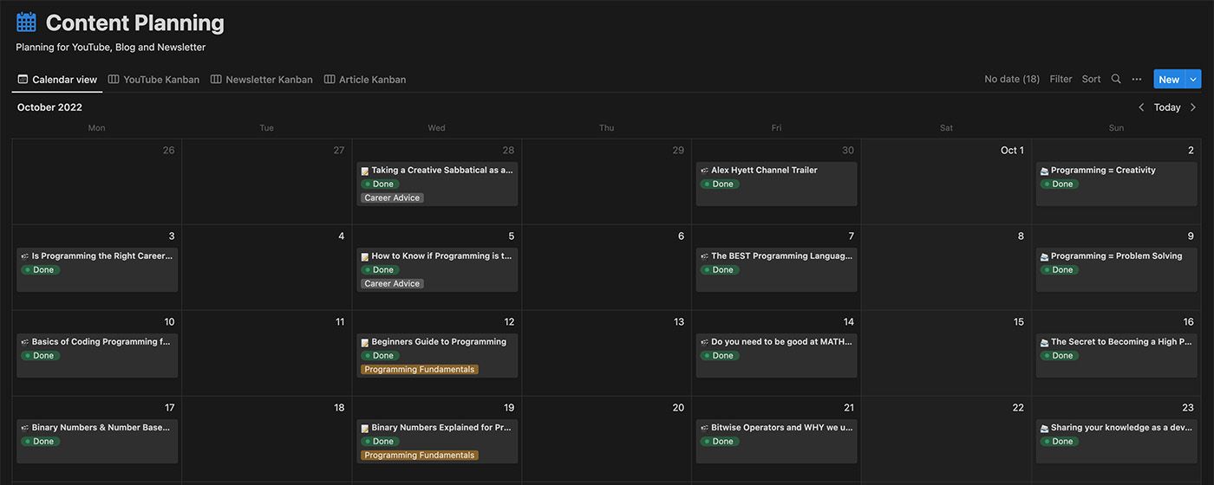Click Career Advice tag on How to Know card
This screenshot has height=485, width=1214.
coord(392,283)
